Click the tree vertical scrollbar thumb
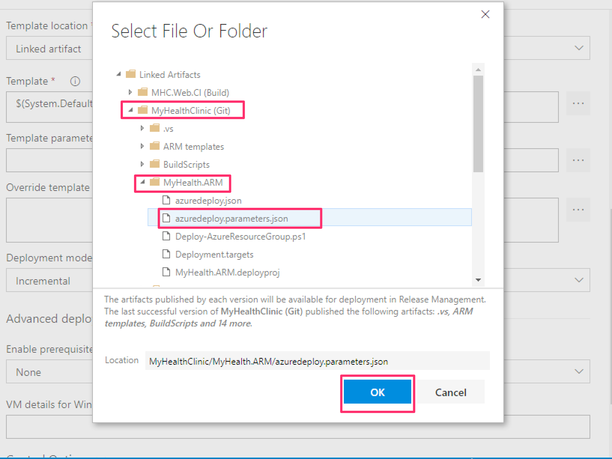This screenshot has height=459, width=612. (x=478, y=124)
